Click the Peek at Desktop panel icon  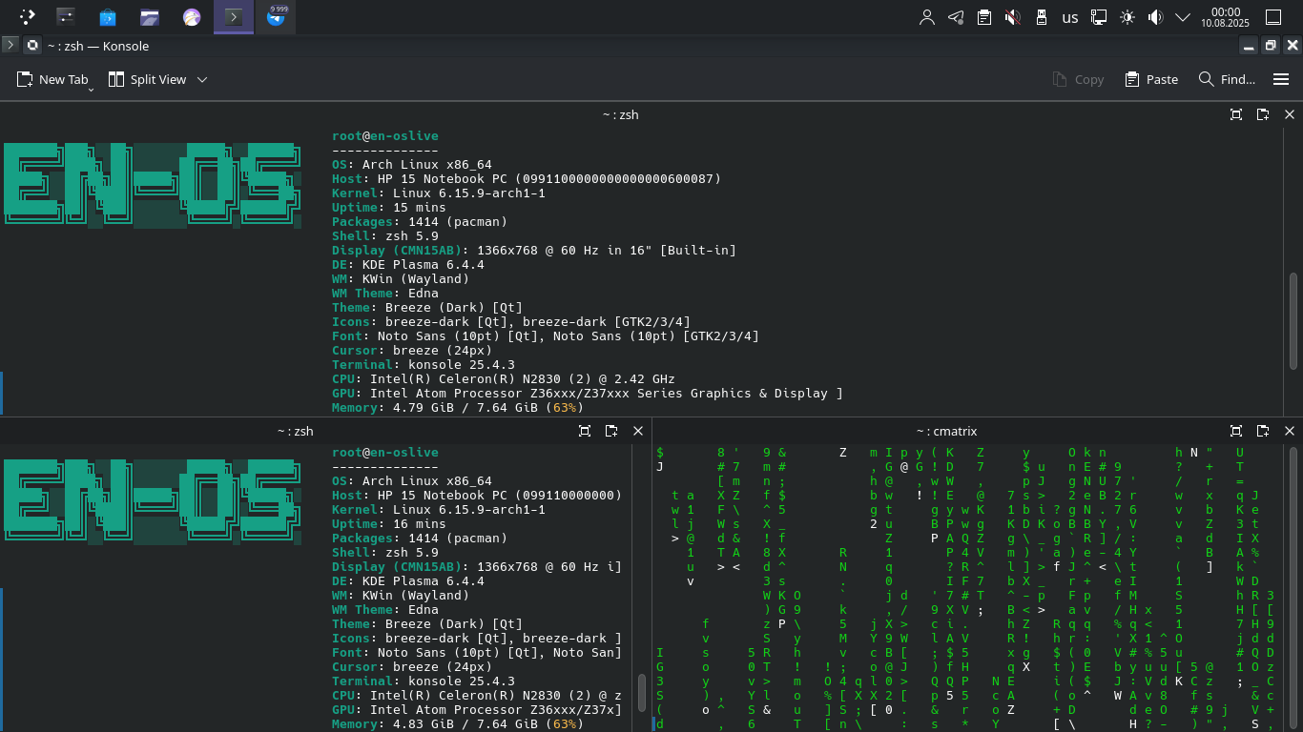point(1272,17)
